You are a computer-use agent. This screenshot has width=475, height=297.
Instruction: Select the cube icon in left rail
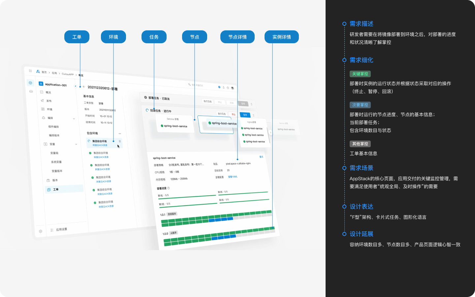pos(30,83)
